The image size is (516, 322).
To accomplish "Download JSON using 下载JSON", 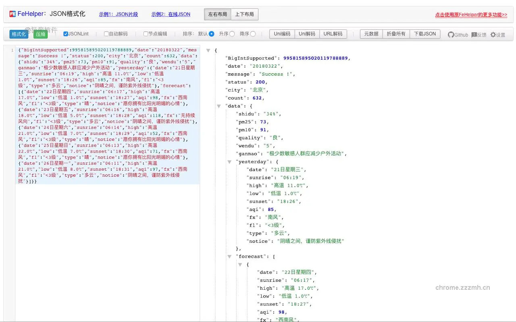I will click(x=425, y=34).
